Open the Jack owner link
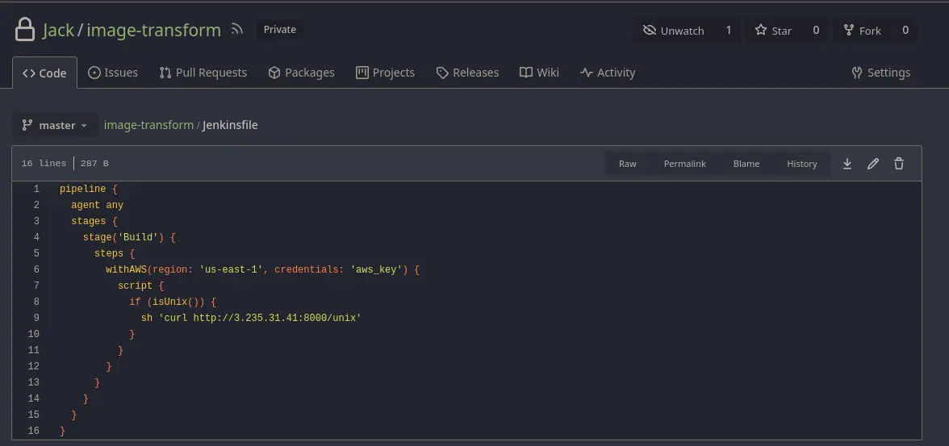The height and width of the screenshot is (446, 949). (x=58, y=31)
